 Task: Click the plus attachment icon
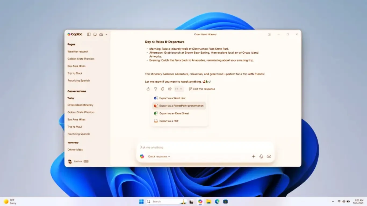coord(253,156)
